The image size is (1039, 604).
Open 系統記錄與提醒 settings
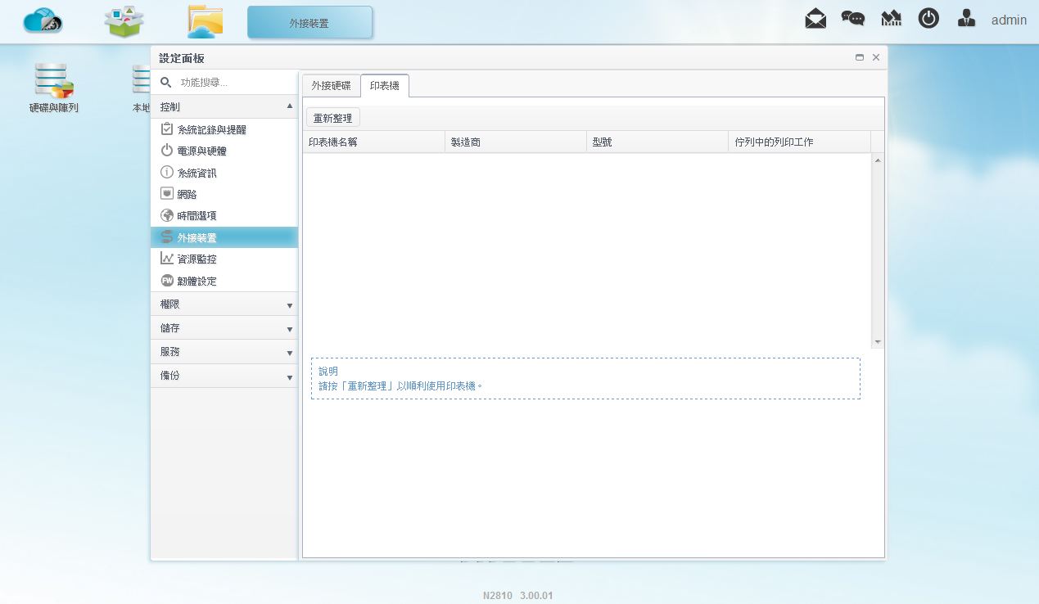coord(224,129)
